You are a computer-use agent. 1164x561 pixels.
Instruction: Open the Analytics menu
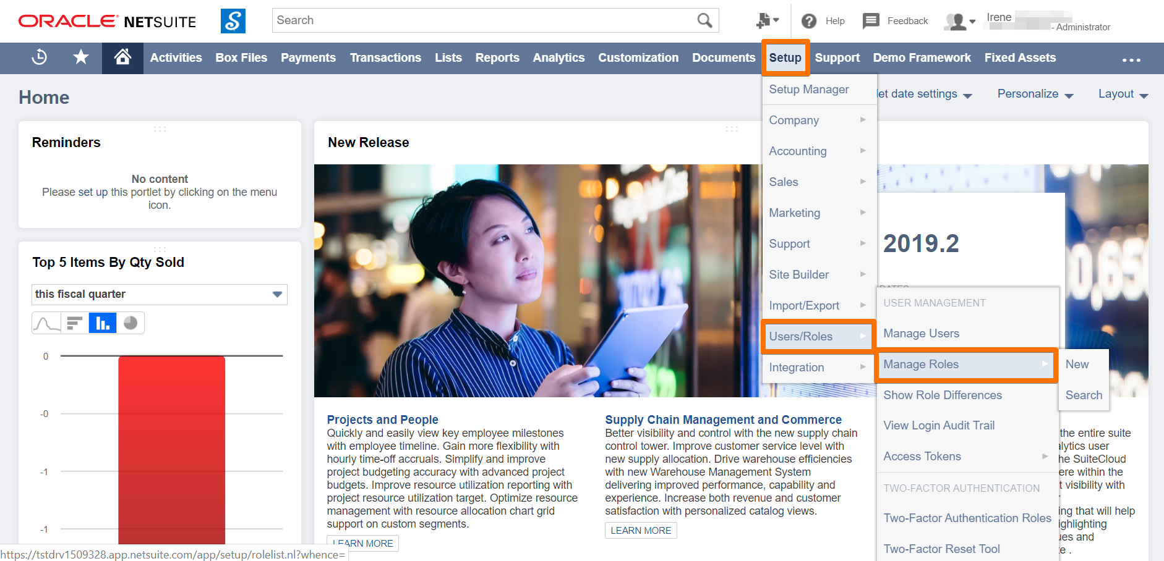[x=558, y=58]
